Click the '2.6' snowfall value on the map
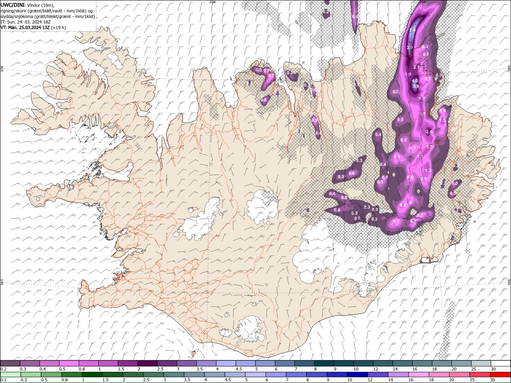 (430, 132)
